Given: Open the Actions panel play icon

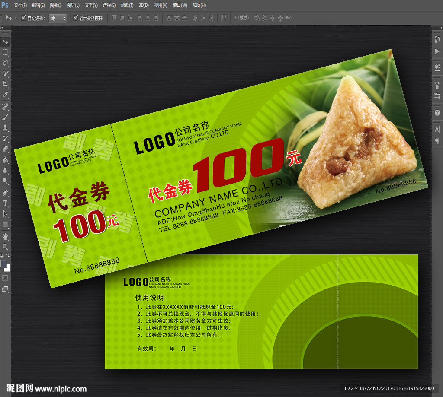Looking at the screenshot, I should click(437, 51).
